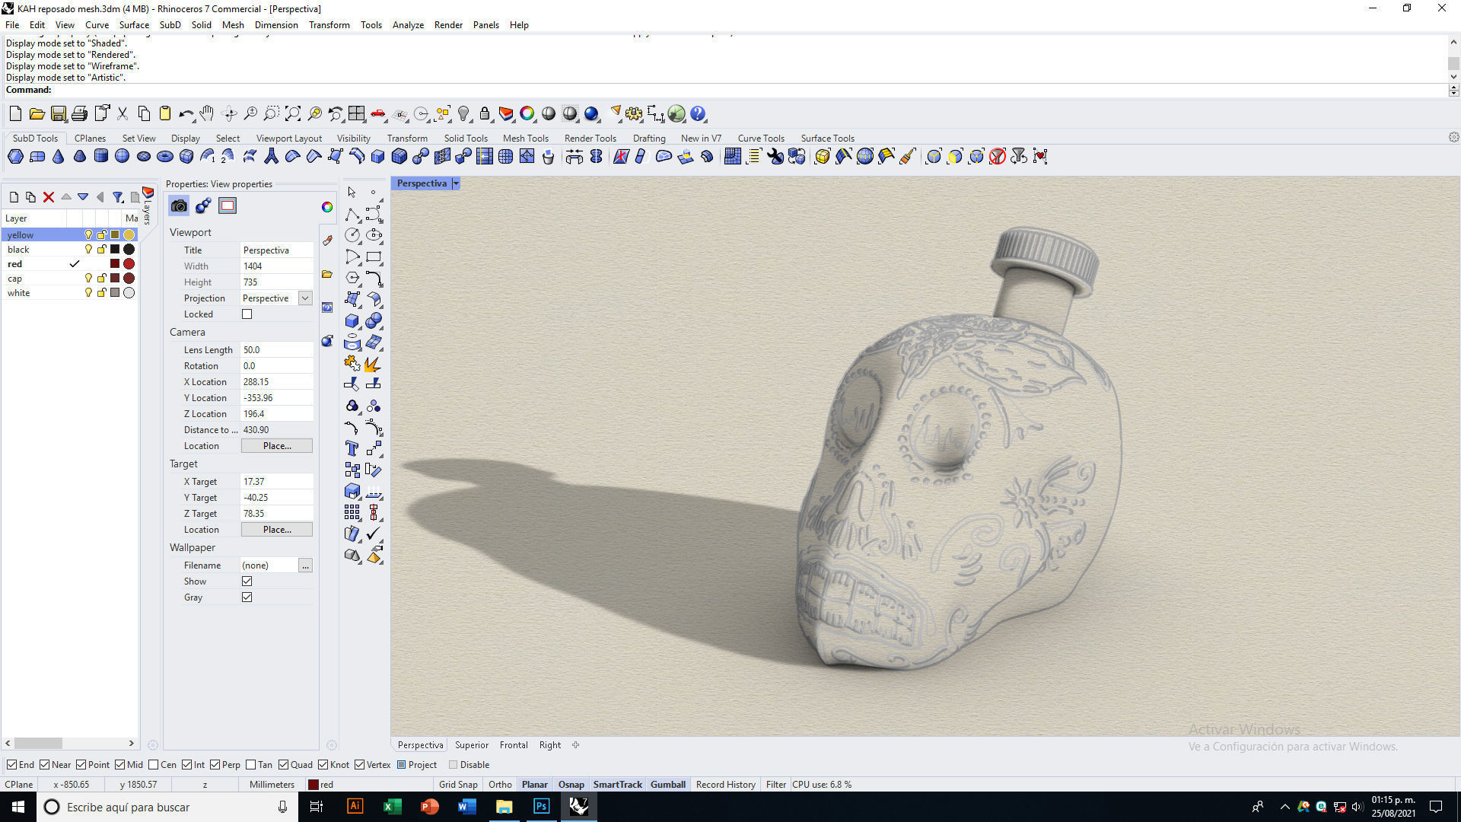1461x822 pixels.
Task: Select the Text object tool
Action: point(352,448)
